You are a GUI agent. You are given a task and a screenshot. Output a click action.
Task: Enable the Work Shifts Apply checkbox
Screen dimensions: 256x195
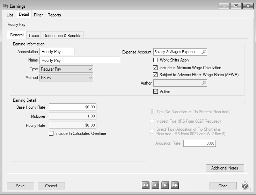coord(156,60)
